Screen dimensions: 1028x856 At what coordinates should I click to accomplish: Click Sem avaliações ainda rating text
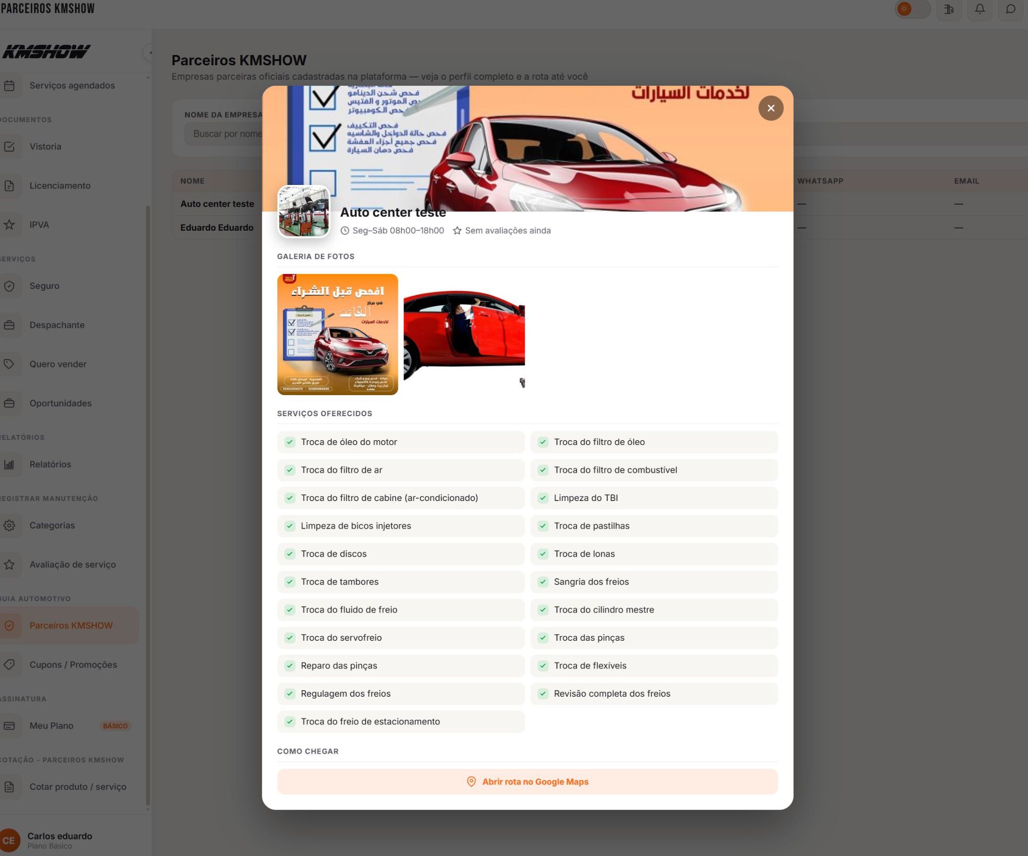pos(507,231)
